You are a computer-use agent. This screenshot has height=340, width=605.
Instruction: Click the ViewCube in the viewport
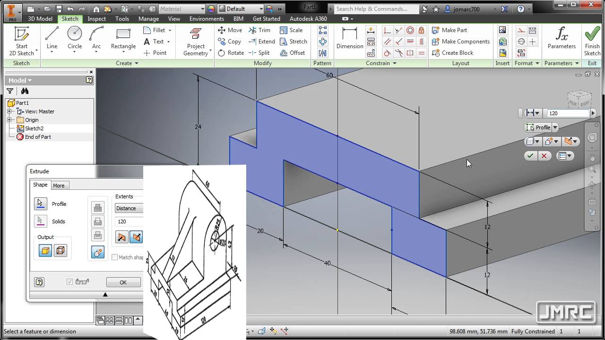[x=580, y=101]
